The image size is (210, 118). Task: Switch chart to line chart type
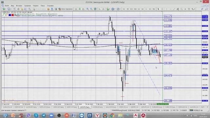[x=83, y=9]
